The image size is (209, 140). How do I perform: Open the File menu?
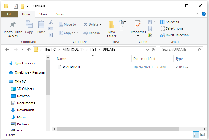9,14
